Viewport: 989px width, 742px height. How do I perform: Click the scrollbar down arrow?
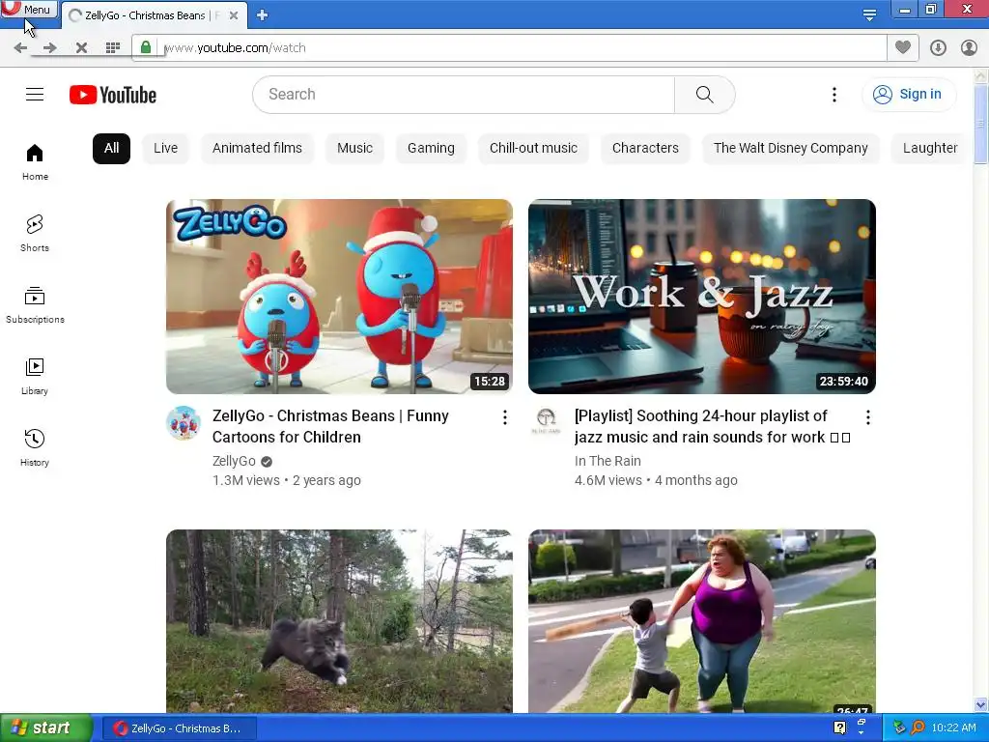click(981, 704)
